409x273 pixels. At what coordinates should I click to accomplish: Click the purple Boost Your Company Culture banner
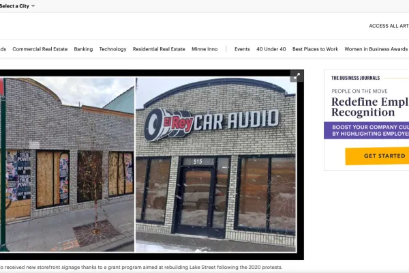click(x=367, y=130)
